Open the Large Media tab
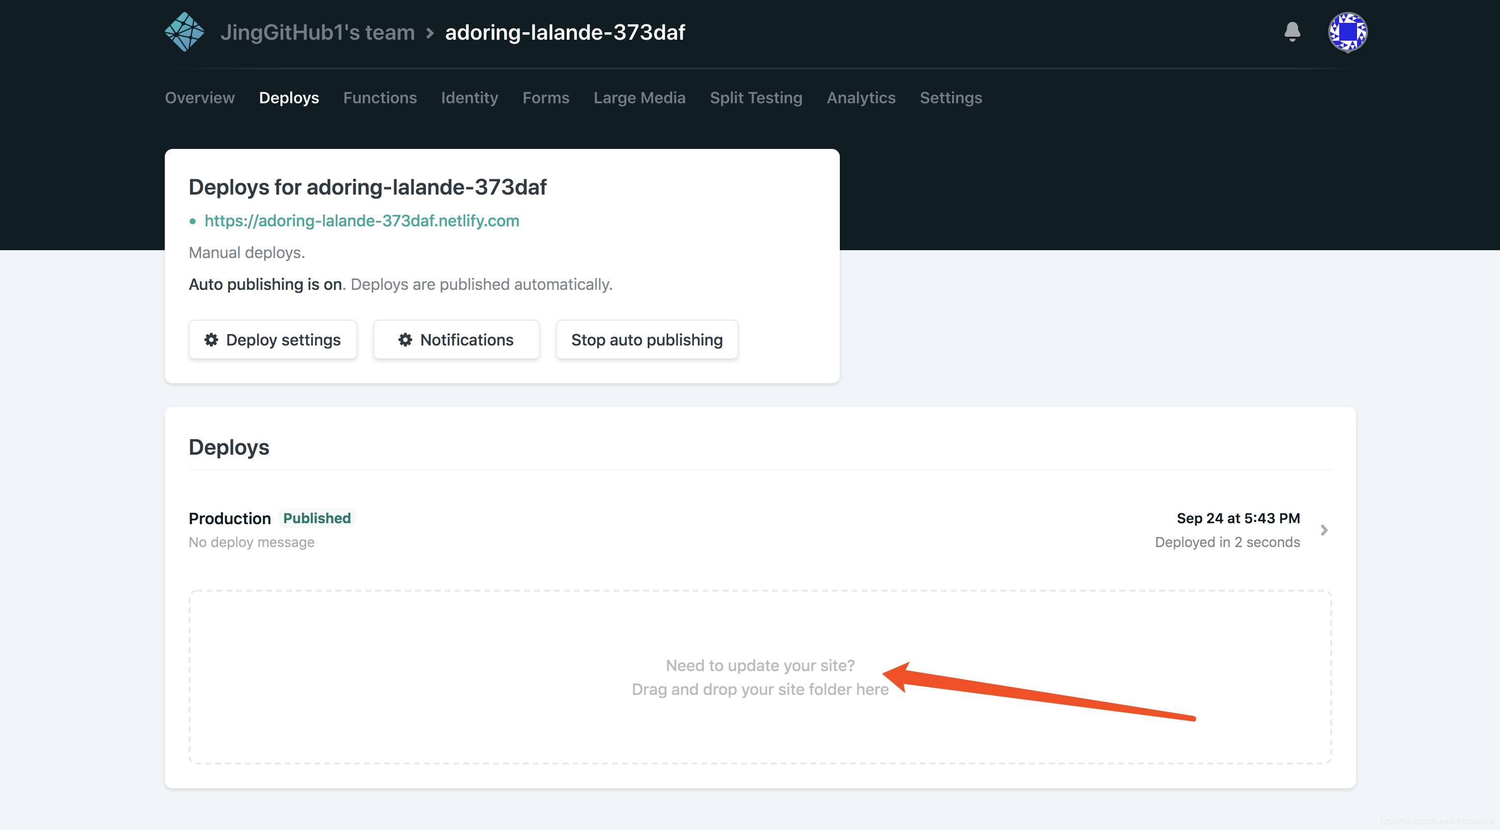1500x830 pixels. tap(639, 98)
